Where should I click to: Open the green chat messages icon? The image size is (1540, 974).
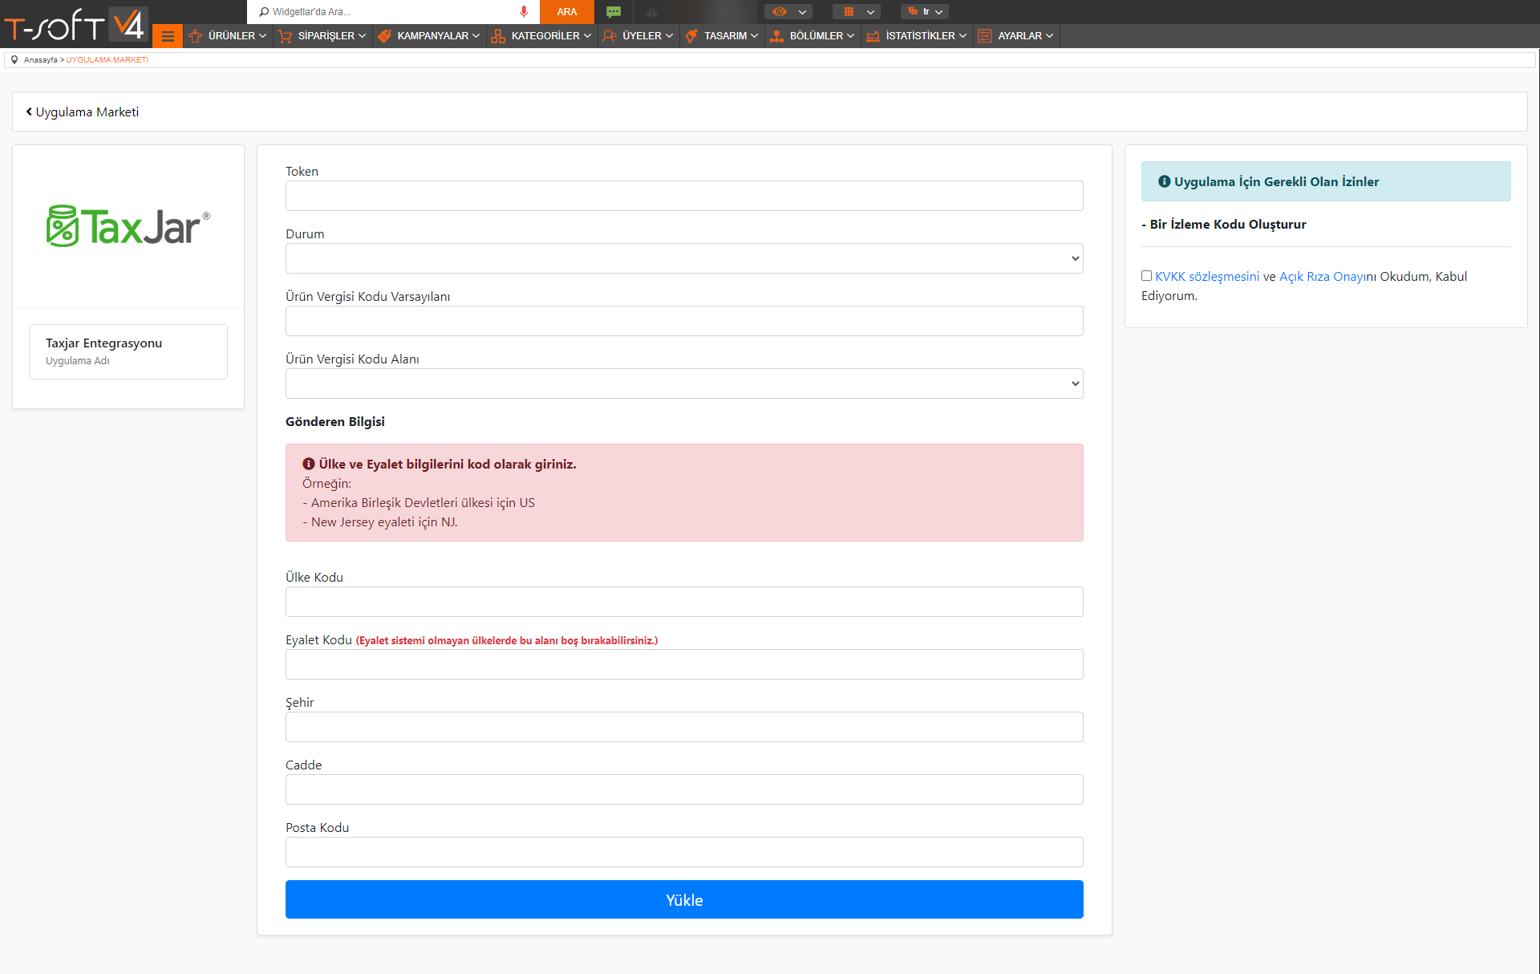point(614,11)
